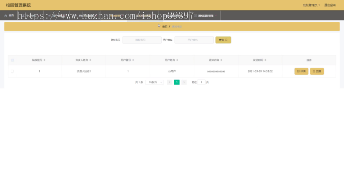
Task: Click the previous page arrow
Action: [x=170, y=82]
